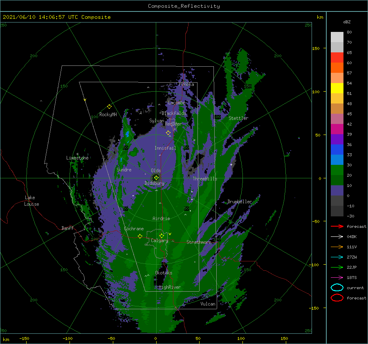This screenshot has width=368, height=344.
Task: Click the Sylvan label on map
Action: [157, 121]
